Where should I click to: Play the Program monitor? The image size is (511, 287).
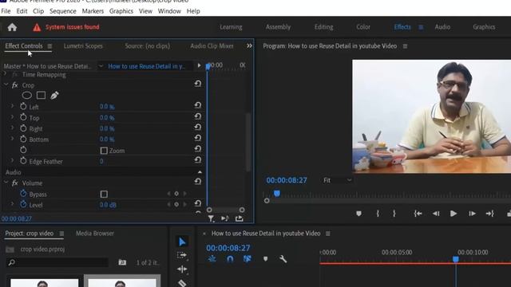(x=453, y=214)
